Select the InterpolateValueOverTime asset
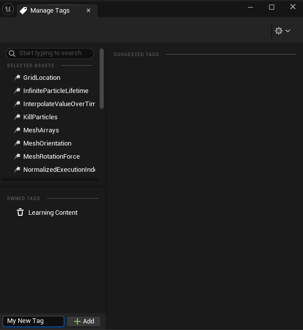 [x=59, y=104]
